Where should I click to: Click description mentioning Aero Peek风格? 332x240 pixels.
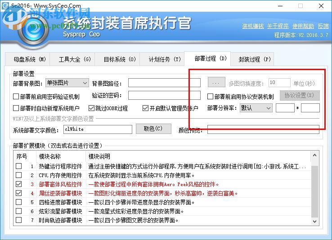coord(153,184)
